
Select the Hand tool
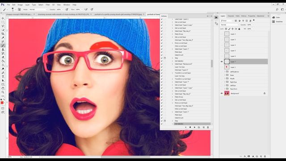point(3,89)
